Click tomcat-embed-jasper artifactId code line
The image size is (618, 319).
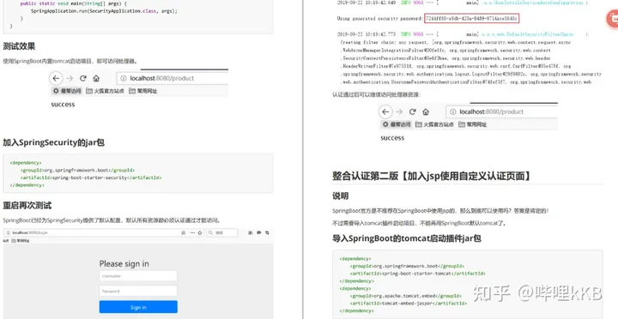[x=409, y=304]
